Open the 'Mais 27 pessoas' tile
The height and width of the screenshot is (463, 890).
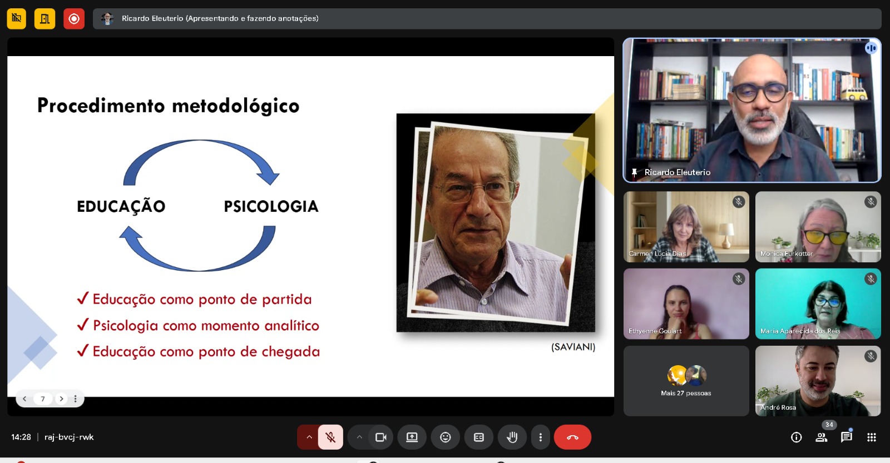click(686, 381)
